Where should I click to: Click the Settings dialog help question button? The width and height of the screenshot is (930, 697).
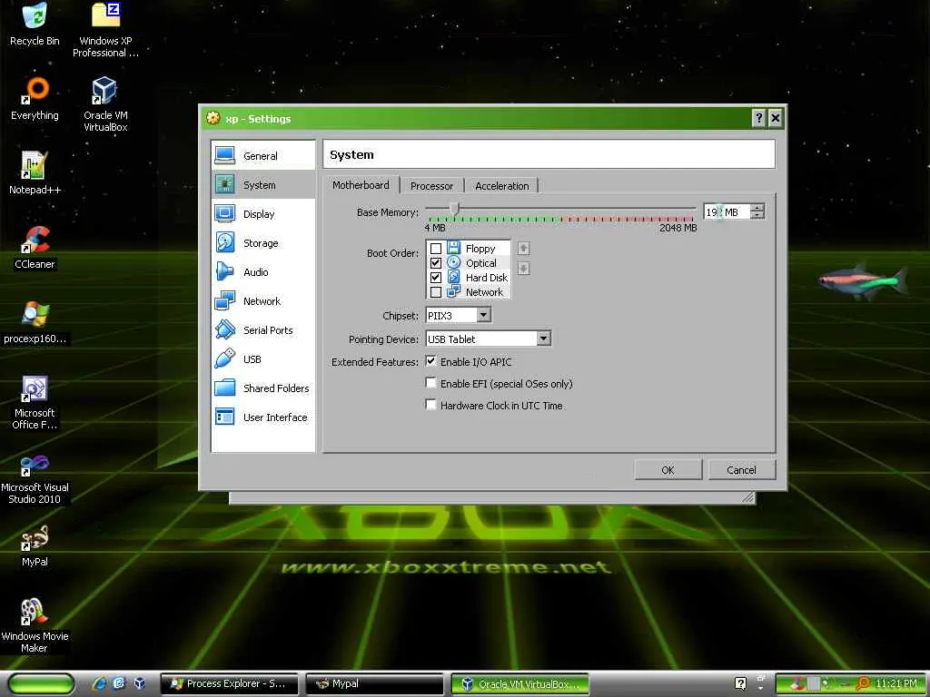(x=758, y=118)
